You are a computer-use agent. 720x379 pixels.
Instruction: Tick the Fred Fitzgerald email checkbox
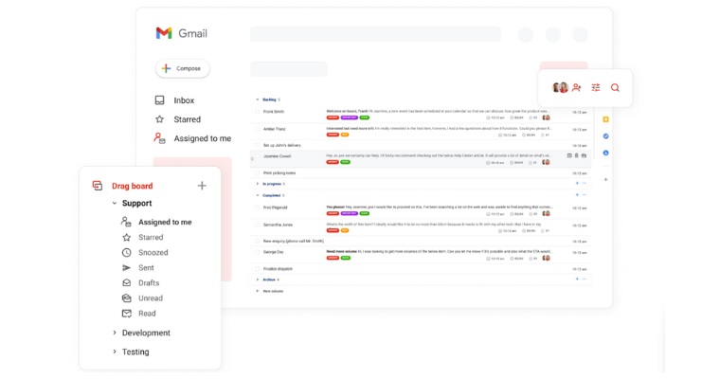tap(257, 208)
